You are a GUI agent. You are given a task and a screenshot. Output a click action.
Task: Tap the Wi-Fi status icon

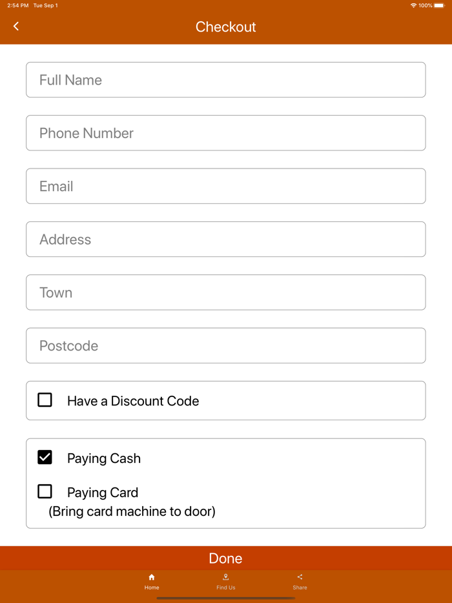[x=413, y=6]
